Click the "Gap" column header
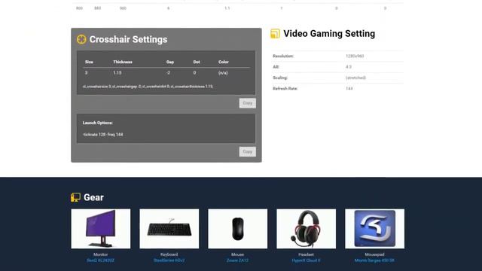This screenshot has height=271, width=482. (x=170, y=62)
